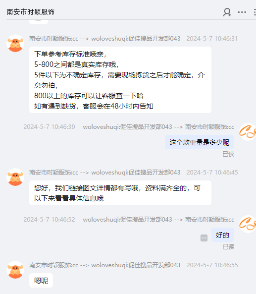Image resolution: width=256 pixels, height=294 pixels.
Task: Click the 已读 status under 这个款重量是多少呢
Action: [228, 154]
